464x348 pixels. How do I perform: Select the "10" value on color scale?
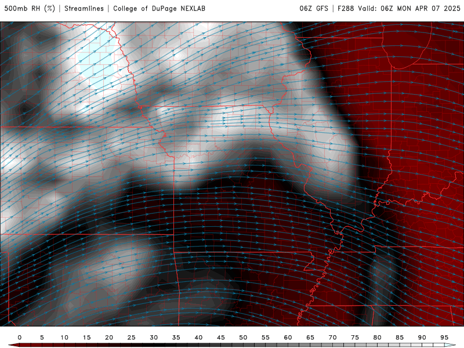(64, 338)
